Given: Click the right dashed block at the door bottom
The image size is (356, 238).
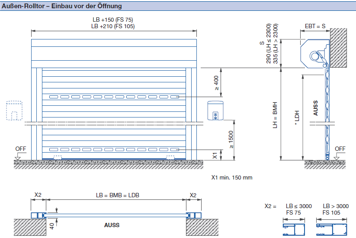Looking at the screenshot, I should pyautogui.click(x=170, y=157).
